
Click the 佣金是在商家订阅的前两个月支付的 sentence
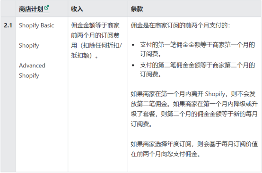[180, 25]
